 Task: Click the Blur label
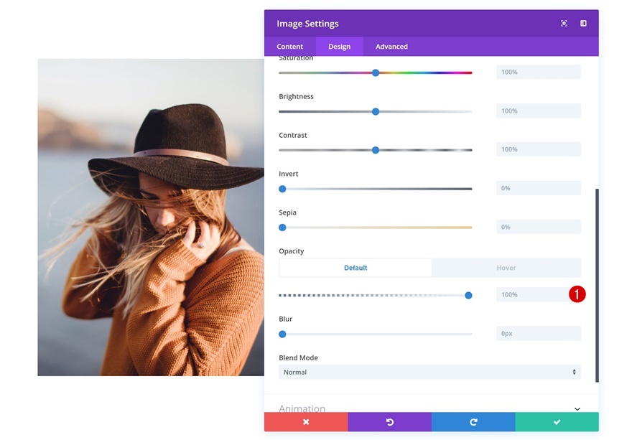[x=285, y=319]
